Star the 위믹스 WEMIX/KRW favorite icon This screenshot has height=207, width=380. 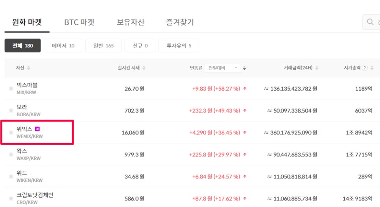(x=11, y=133)
